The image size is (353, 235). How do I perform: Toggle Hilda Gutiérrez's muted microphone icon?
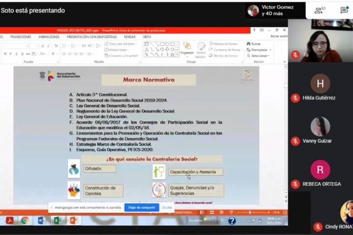tap(295, 98)
